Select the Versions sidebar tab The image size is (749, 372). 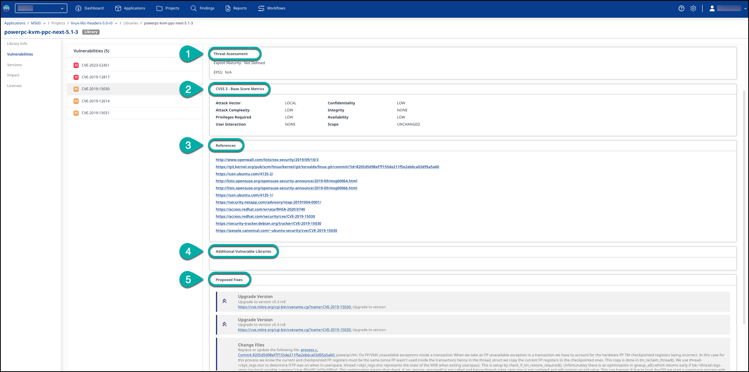[15, 65]
